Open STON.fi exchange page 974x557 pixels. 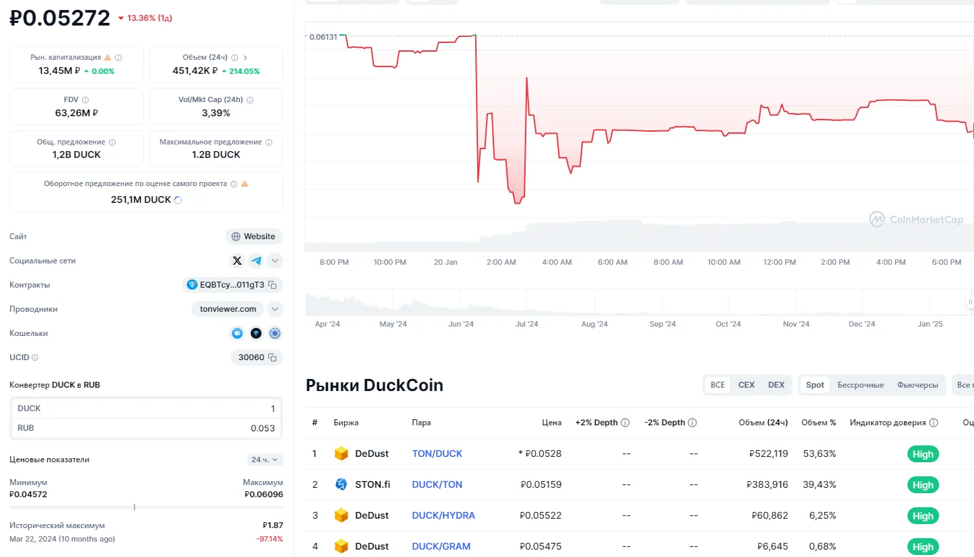372,484
